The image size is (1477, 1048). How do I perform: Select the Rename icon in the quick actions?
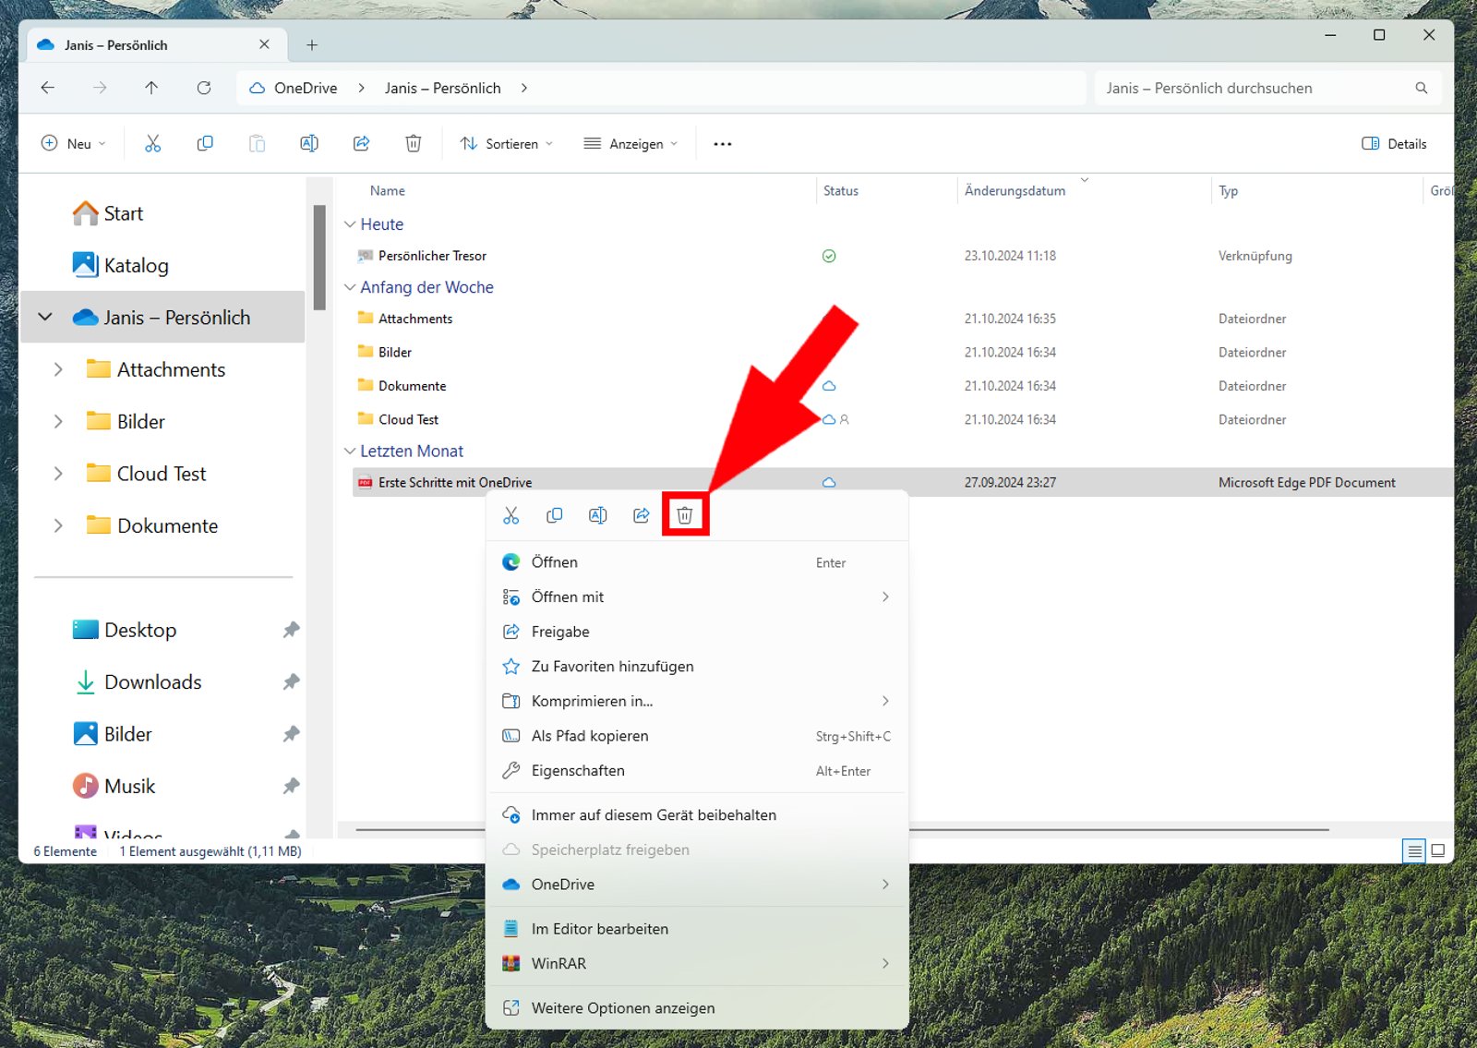click(597, 514)
